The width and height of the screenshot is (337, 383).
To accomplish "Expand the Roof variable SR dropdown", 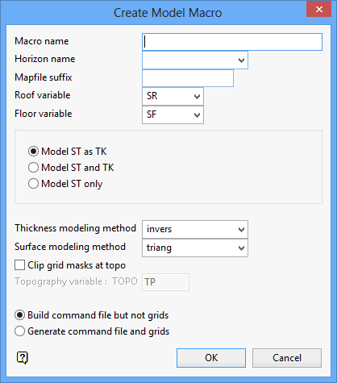I will pyautogui.click(x=173, y=96).
